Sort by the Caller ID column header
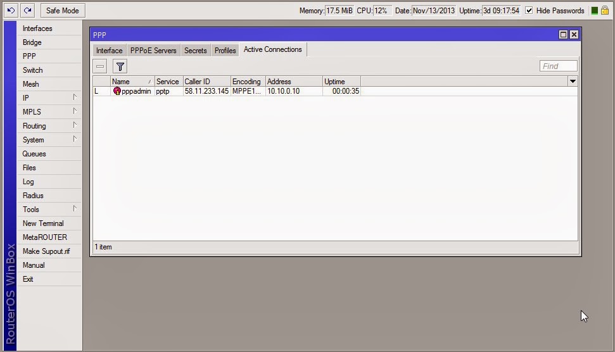Screen dimensions: 615x352 click(x=206, y=82)
